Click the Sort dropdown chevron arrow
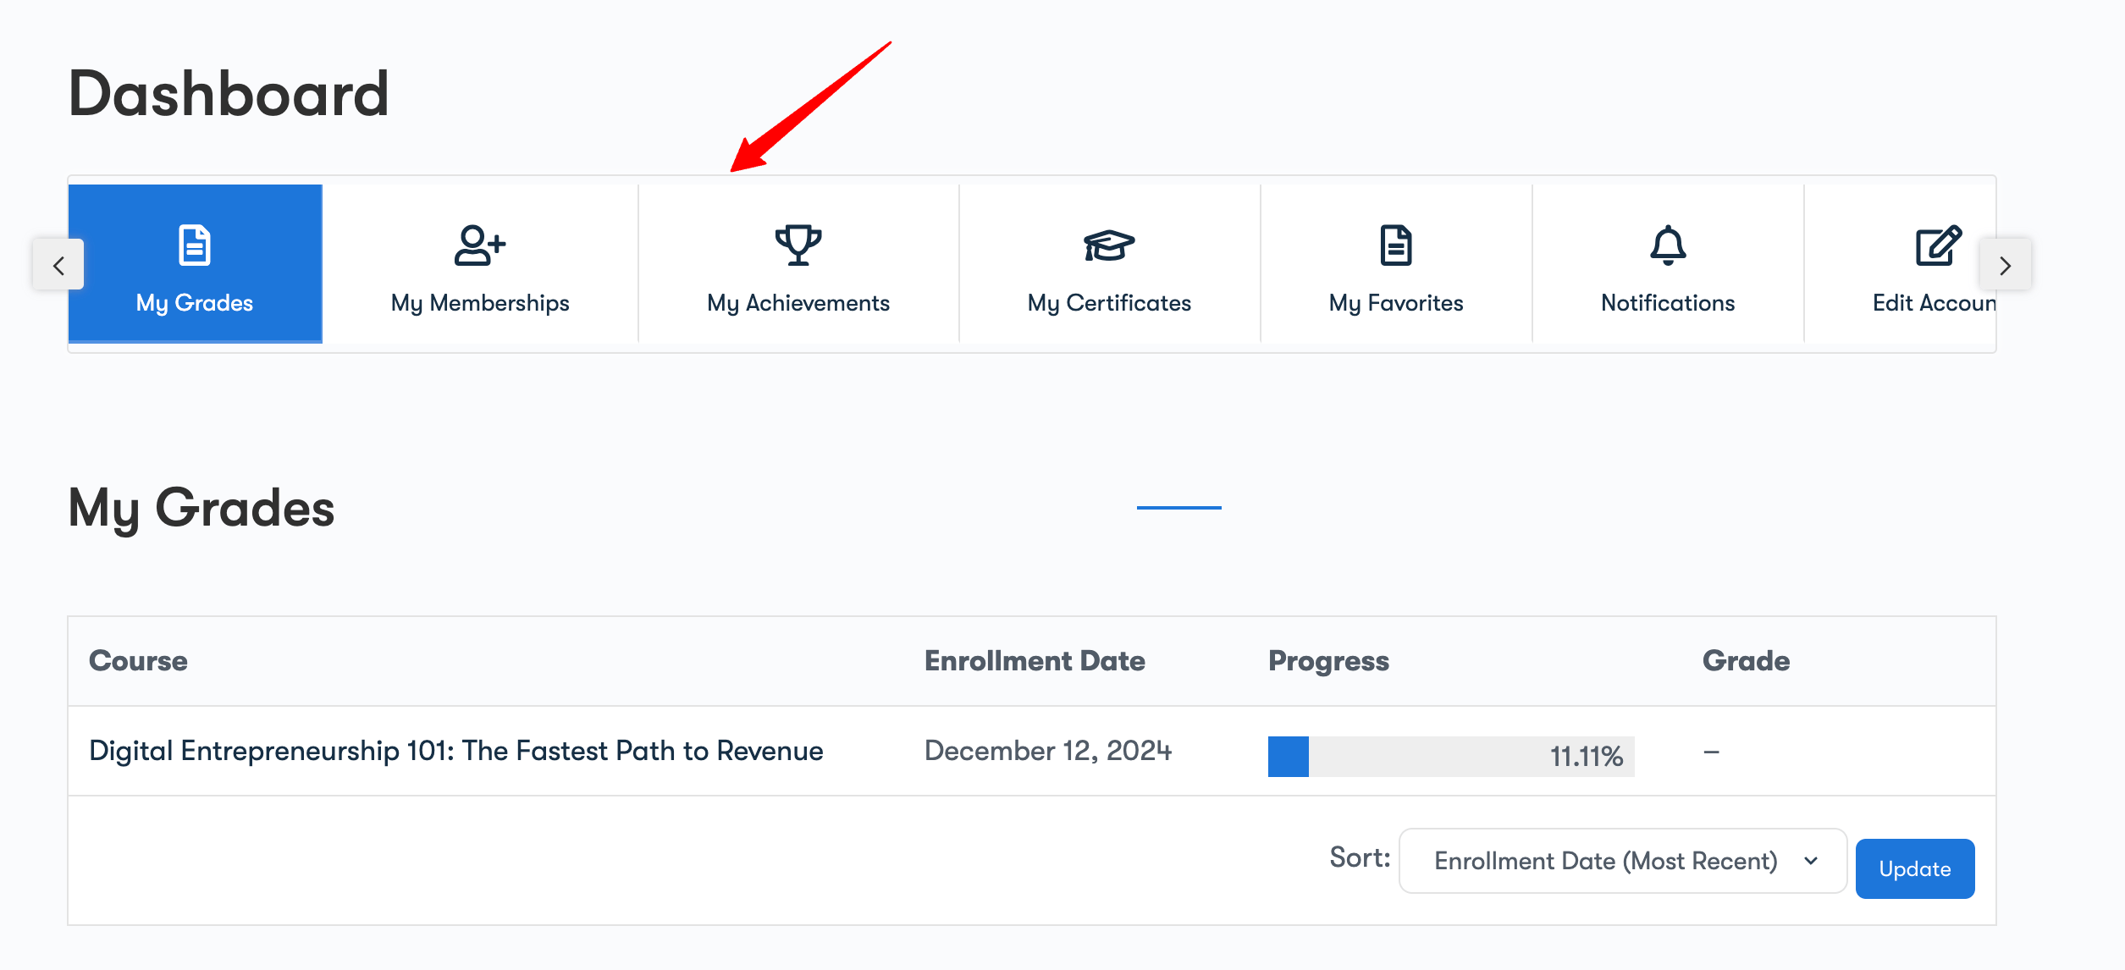This screenshot has width=2125, height=970. tap(1811, 861)
